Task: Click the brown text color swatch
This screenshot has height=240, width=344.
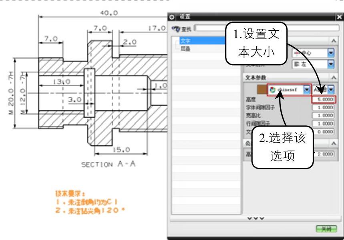Action: coord(262,89)
